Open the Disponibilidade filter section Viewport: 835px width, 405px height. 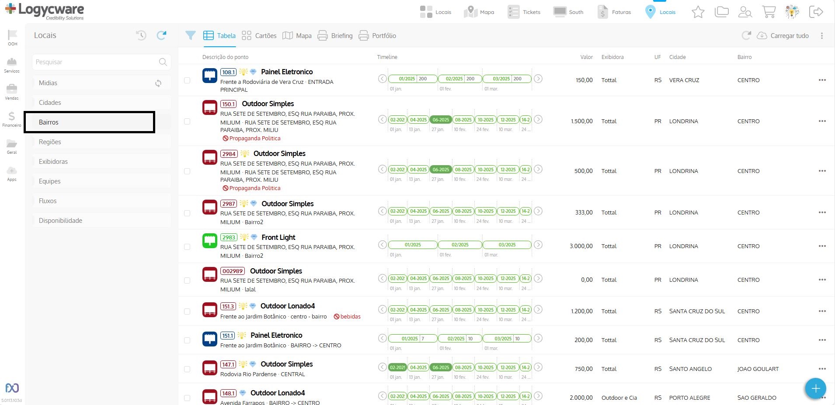point(101,221)
